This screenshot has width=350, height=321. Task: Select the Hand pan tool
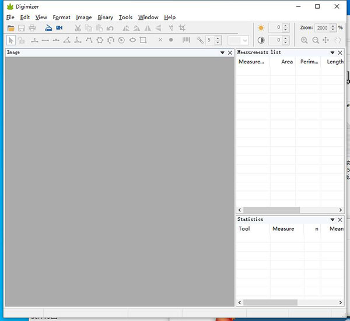point(338,40)
